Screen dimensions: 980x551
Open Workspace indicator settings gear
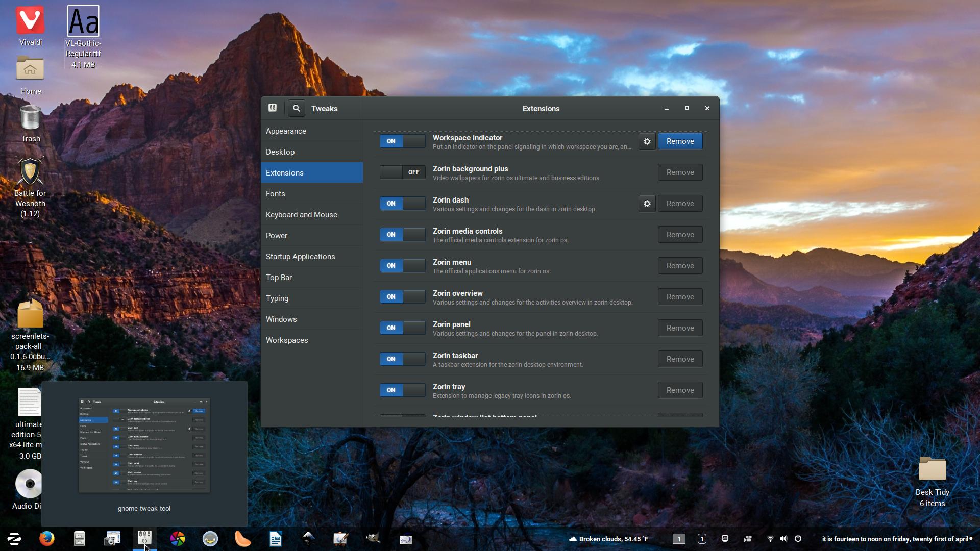pos(646,141)
